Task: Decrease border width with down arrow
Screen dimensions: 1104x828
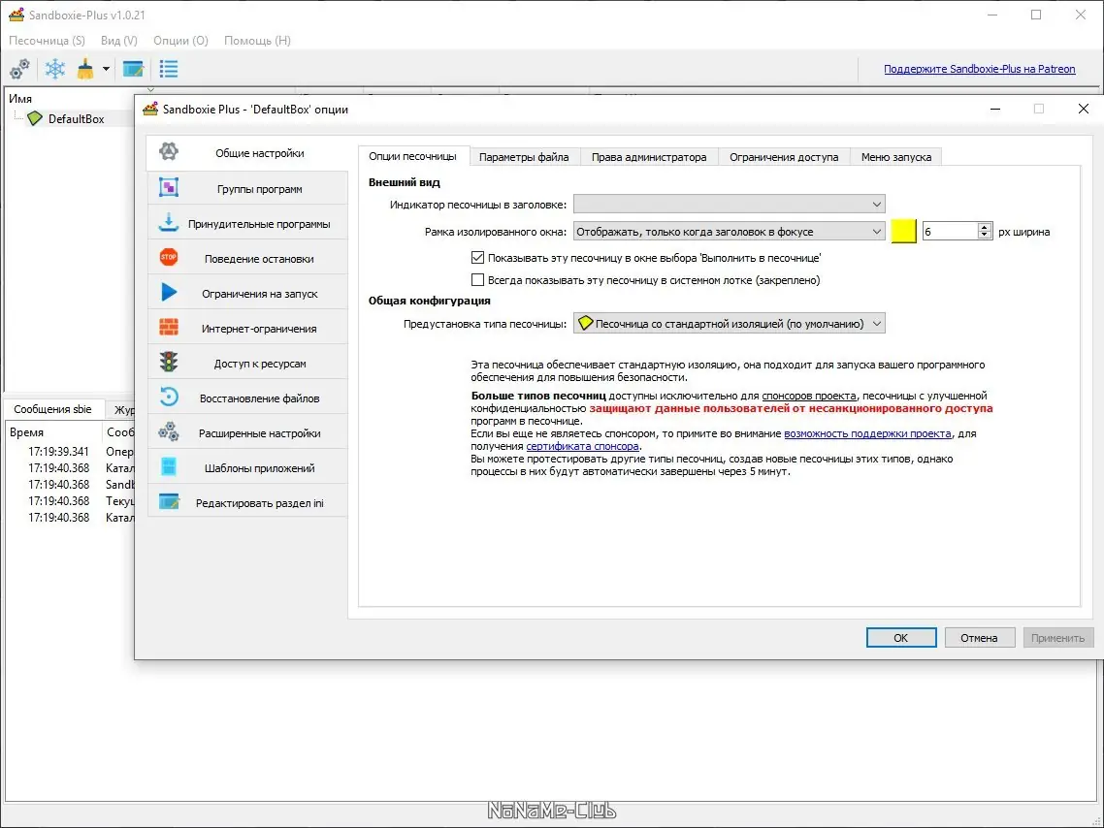Action: [x=985, y=236]
